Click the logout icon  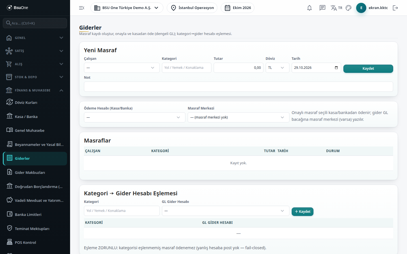pyautogui.click(x=395, y=8)
